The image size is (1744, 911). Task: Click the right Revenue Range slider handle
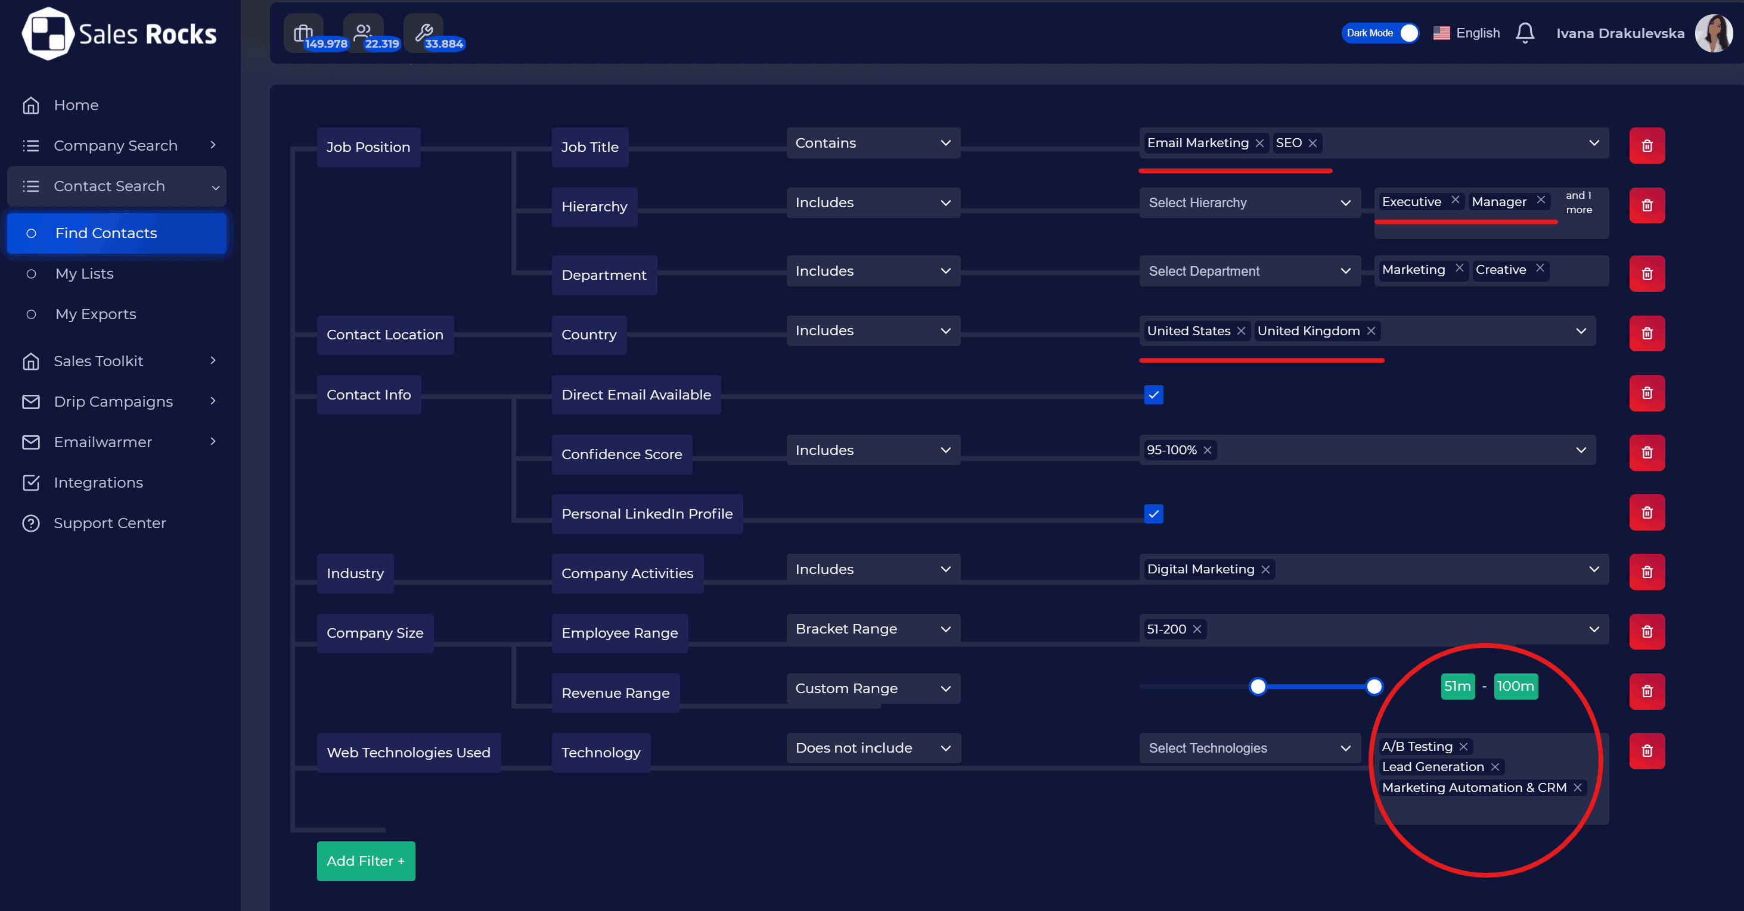1374,687
